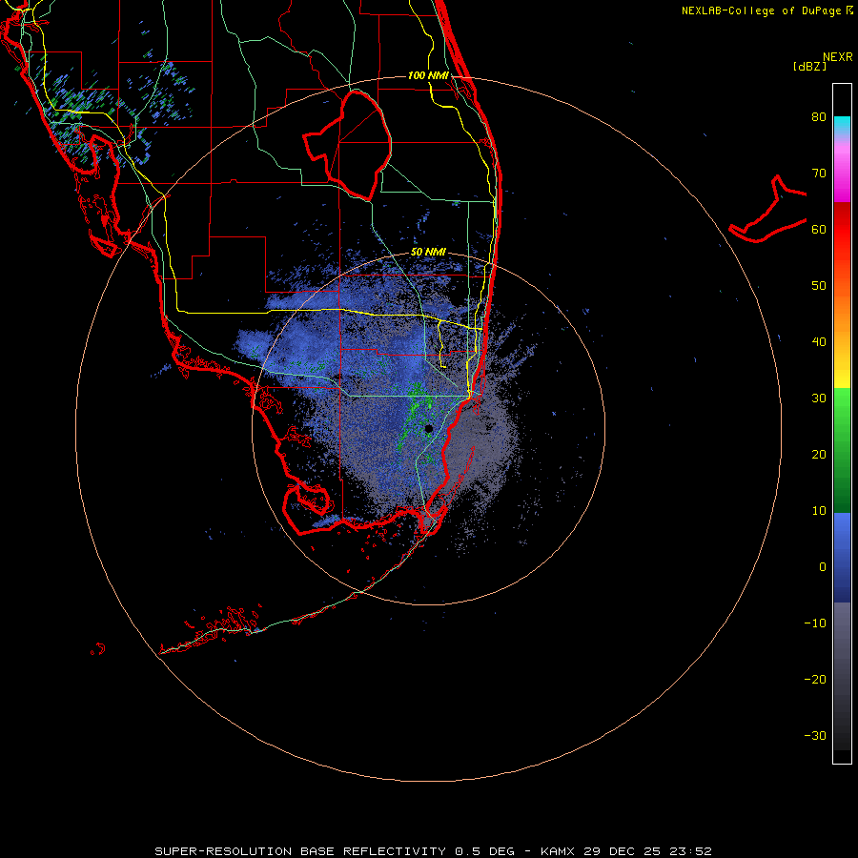Click the cyan top band of the color scale
Viewport: 858px width, 858px height.
tap(842, 127)
